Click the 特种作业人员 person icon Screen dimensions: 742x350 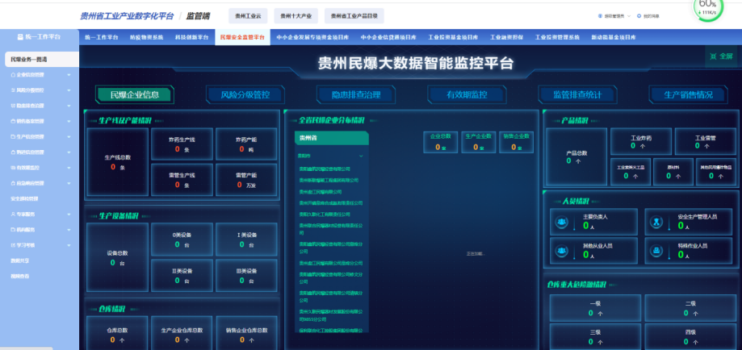[658, 250]
